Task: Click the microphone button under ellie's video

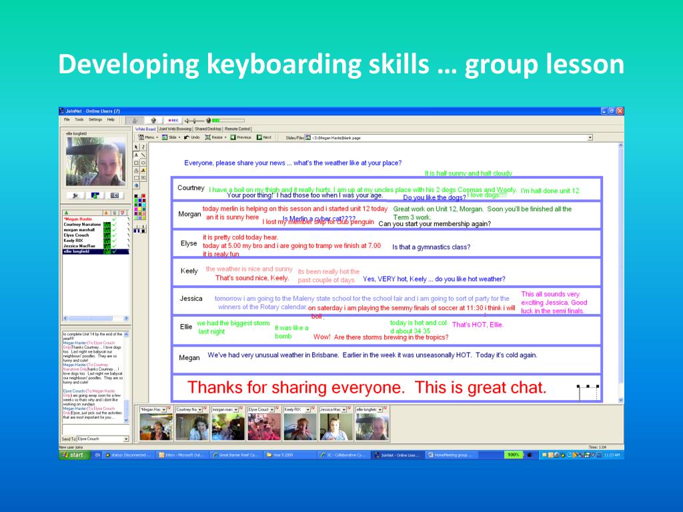Action: [76, 195]
